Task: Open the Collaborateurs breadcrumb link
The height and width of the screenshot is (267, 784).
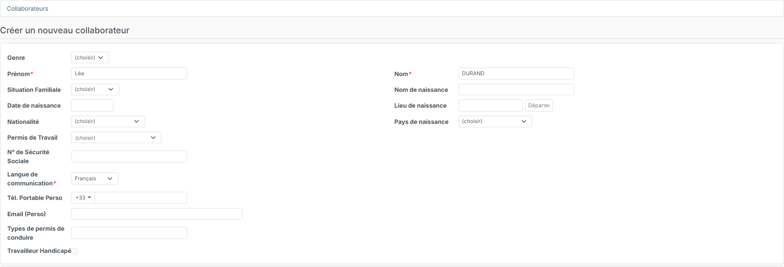Action: pyautogui.click(x=27, y=9)
